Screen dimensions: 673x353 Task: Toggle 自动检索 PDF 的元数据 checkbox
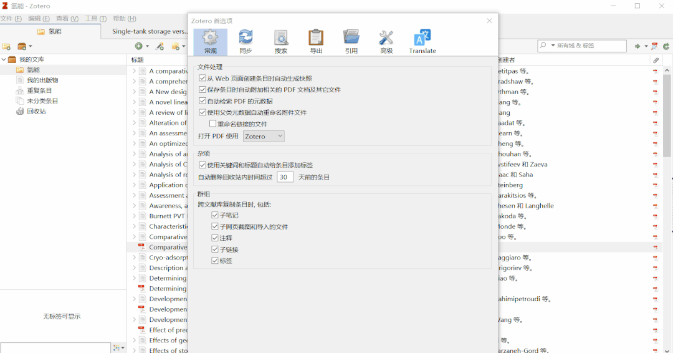tap(203, 102)
